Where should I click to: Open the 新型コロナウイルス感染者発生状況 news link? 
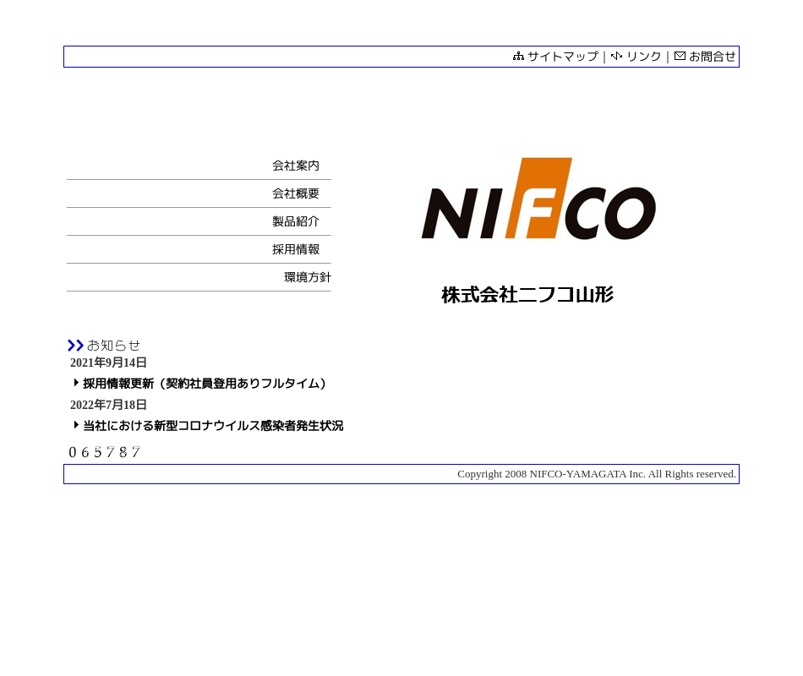212,426
